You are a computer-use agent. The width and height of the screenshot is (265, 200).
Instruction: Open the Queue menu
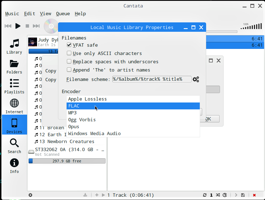(x=63, y=14)
